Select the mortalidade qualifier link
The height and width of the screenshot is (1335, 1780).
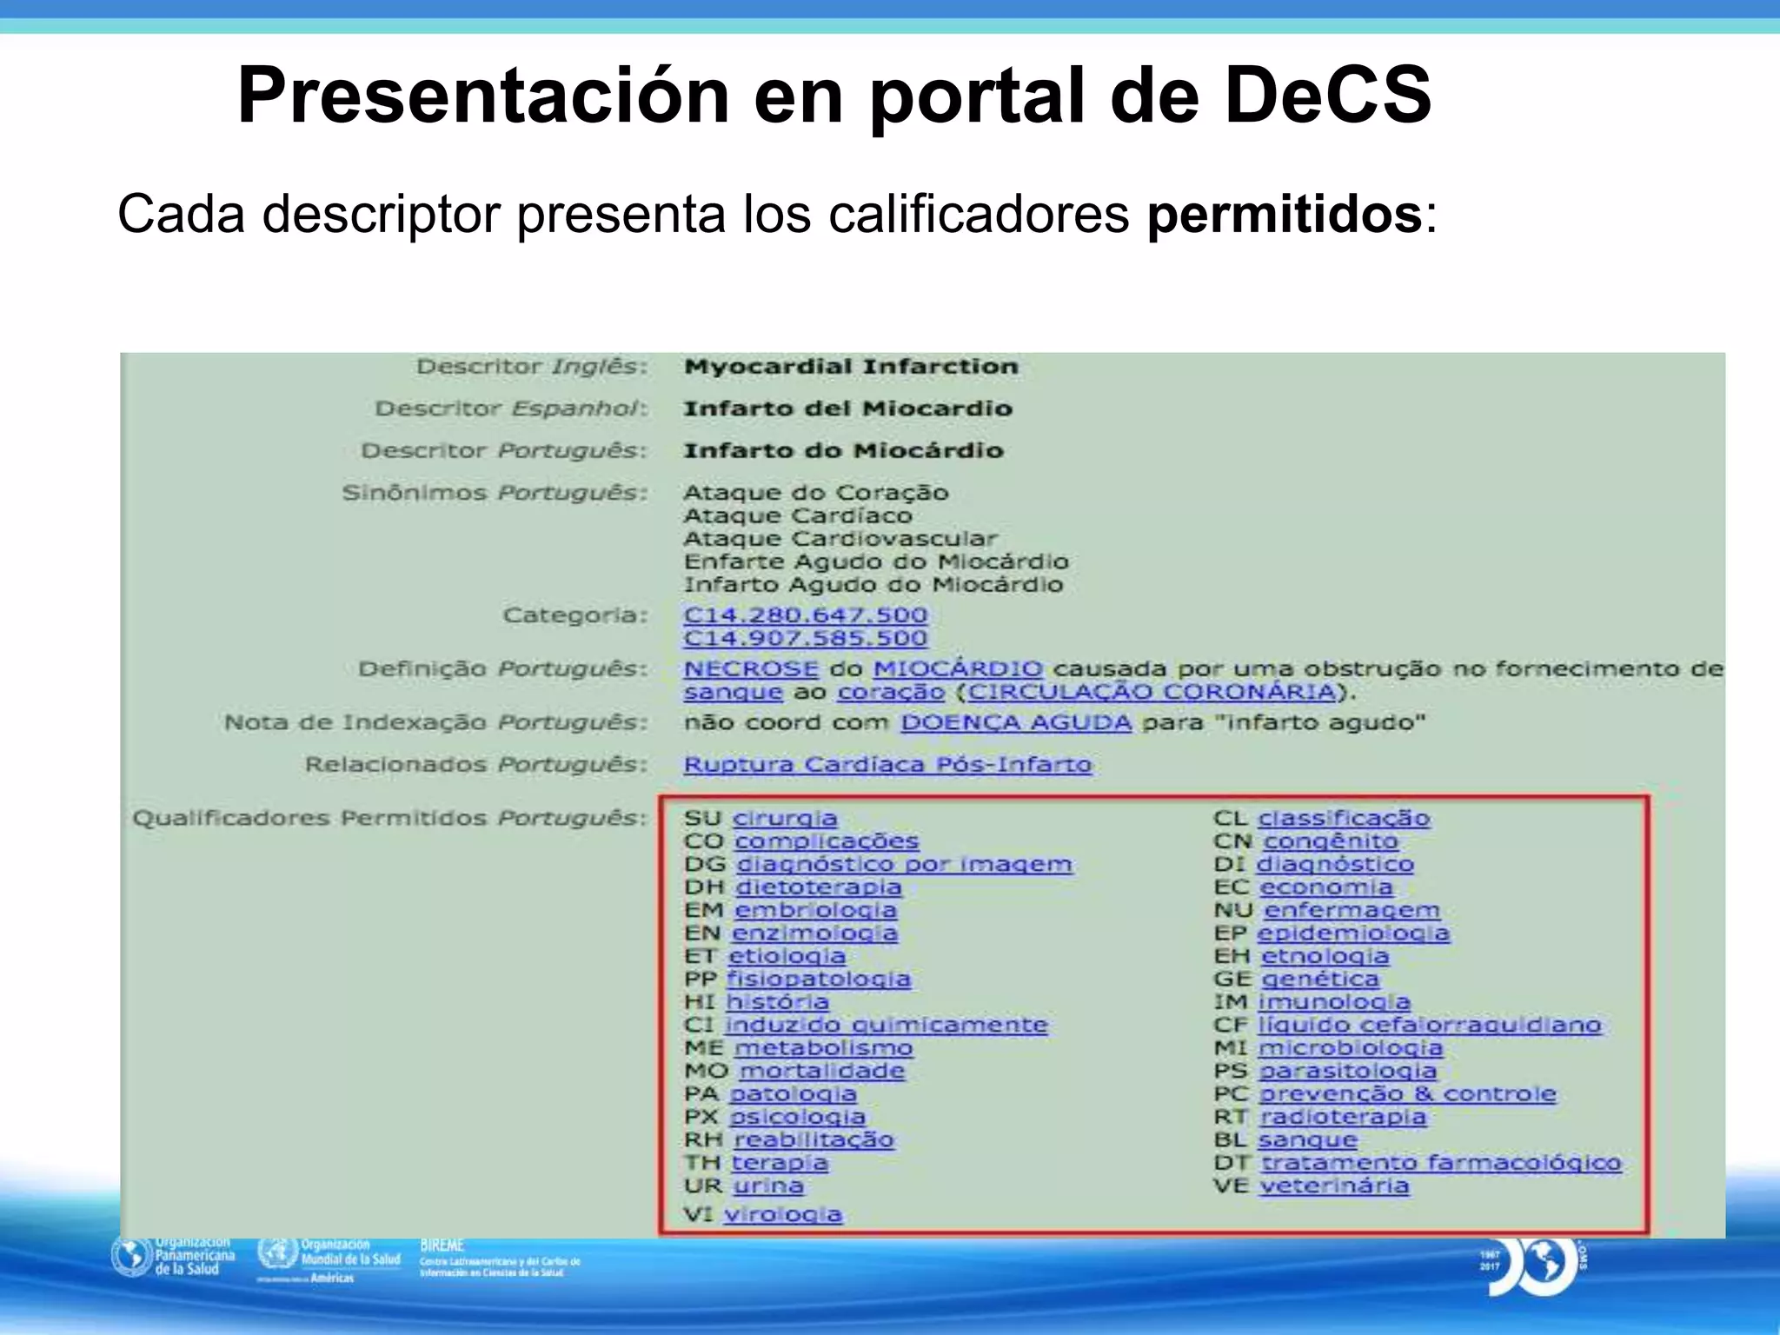click(x=822, y=1072)
